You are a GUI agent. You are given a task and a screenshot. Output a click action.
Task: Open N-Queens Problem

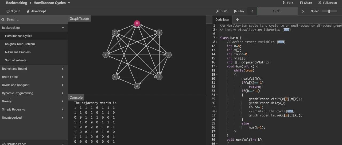(34, 52)
